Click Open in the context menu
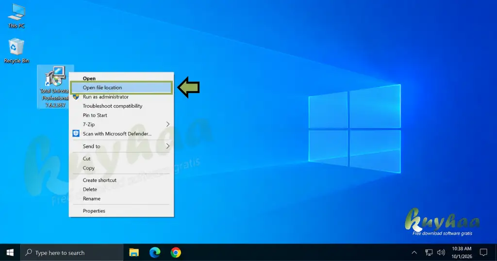Image resolution: width=497 pixels, height=261 pixels. pyautogui.click(x=121, y=78)
